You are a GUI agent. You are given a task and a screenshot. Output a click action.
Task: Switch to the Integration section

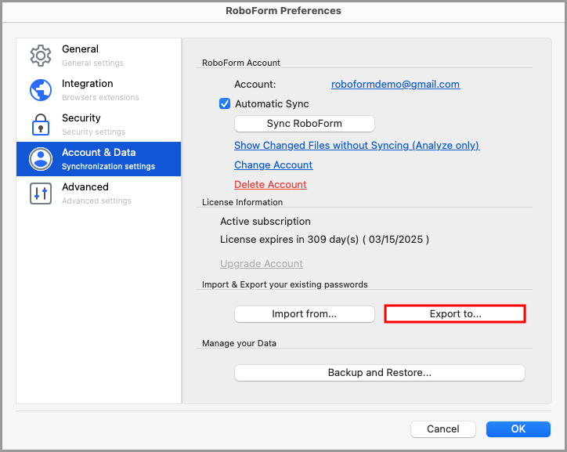99,90
